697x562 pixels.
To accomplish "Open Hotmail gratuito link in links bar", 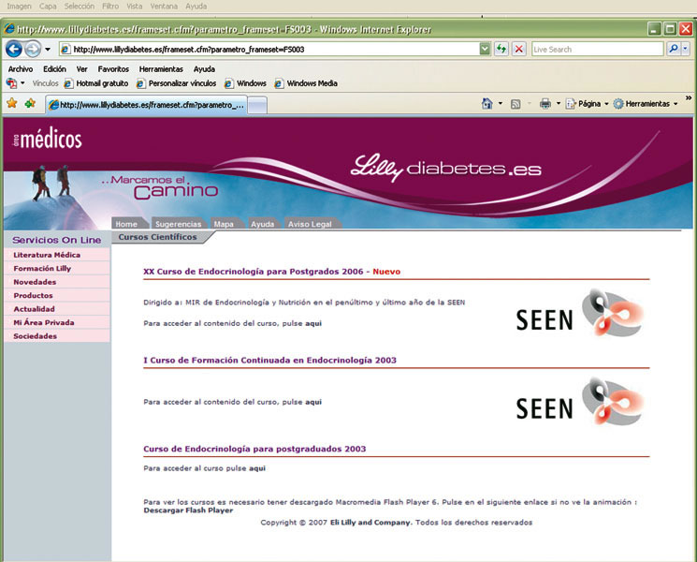I will 96,83.
